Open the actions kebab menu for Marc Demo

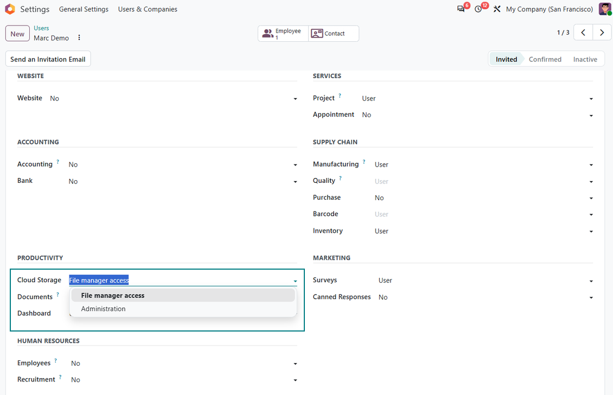point(79,37)
